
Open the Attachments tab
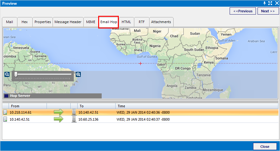pos(161,22)
